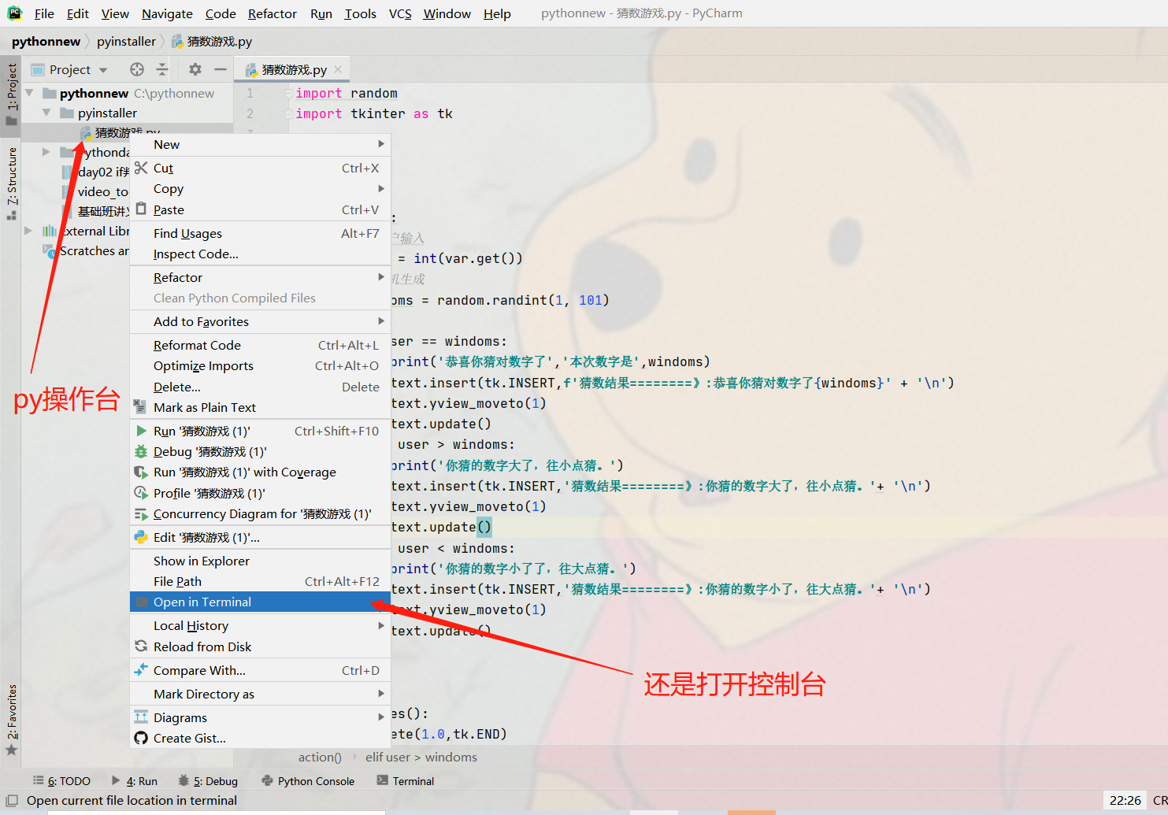Click the action() editor breadcrumb

point(320,757)
